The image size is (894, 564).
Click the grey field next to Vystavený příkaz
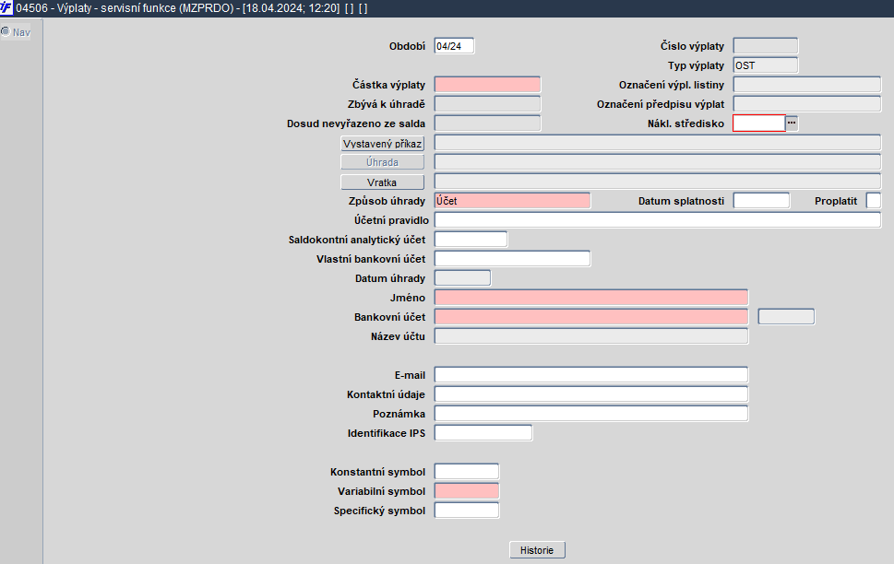(658, 143)
